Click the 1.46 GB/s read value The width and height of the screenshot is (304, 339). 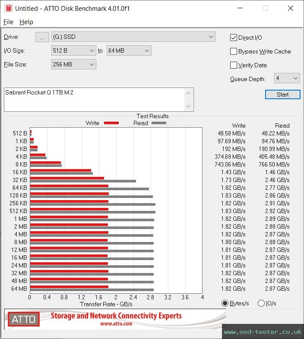pyautogui.click(x=277, y=173)
